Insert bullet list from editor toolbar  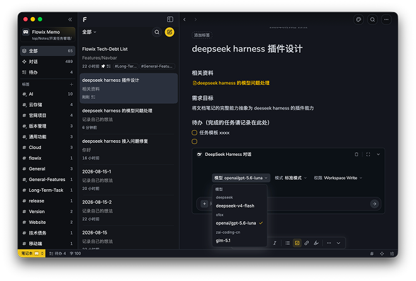click(287, 243)
